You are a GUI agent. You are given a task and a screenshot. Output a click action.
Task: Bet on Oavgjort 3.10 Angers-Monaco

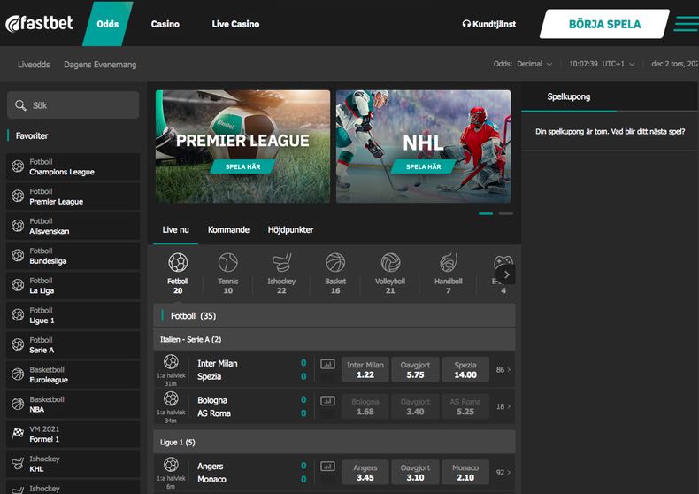click(415, 472)
